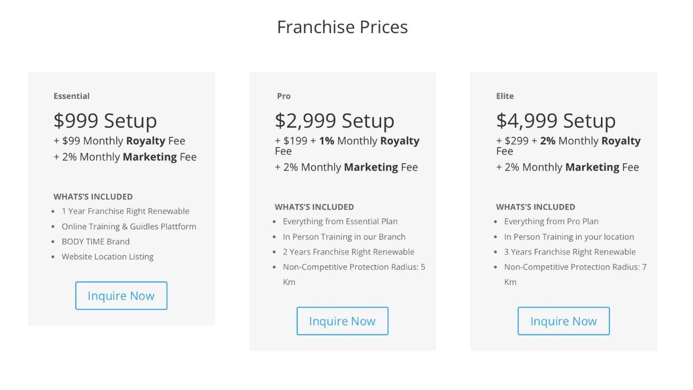The width and height of the screenshot is (693, 390).
Task: Select Everything from Pro Plan item
Action: click(551, 222)
